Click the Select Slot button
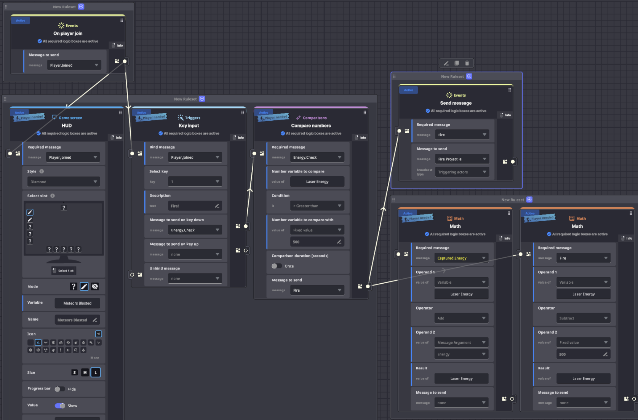Image resolution: width=638 pixels, height=420 pixels. point(64,271)
